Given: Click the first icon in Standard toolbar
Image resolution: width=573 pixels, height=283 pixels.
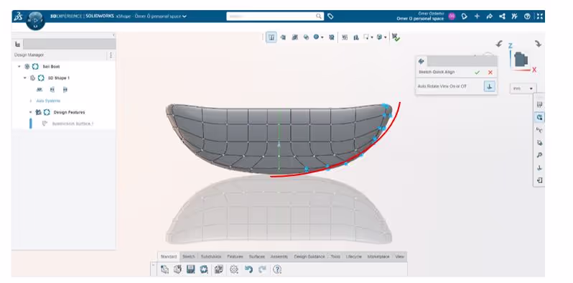Looking at the screenshot, I should click(x=165, y=269).
